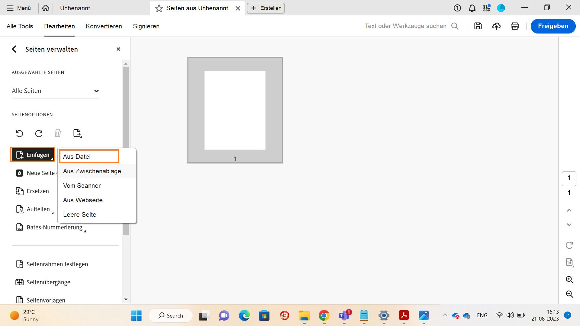Click the Freigeben button
Image resolution: width=580 pixels, height=326 pixels.
[553, 26]
